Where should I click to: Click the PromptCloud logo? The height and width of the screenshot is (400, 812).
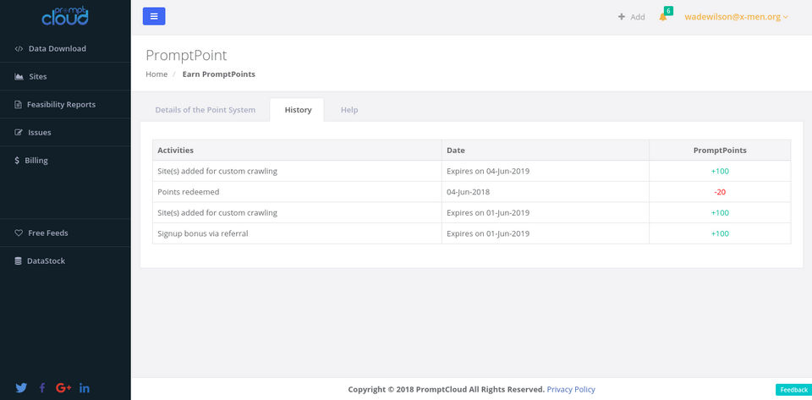(x=65, y=16)
